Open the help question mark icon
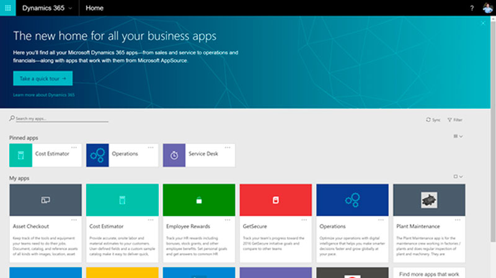The width and height of the screenshot is (496, 278). (472, 8)
